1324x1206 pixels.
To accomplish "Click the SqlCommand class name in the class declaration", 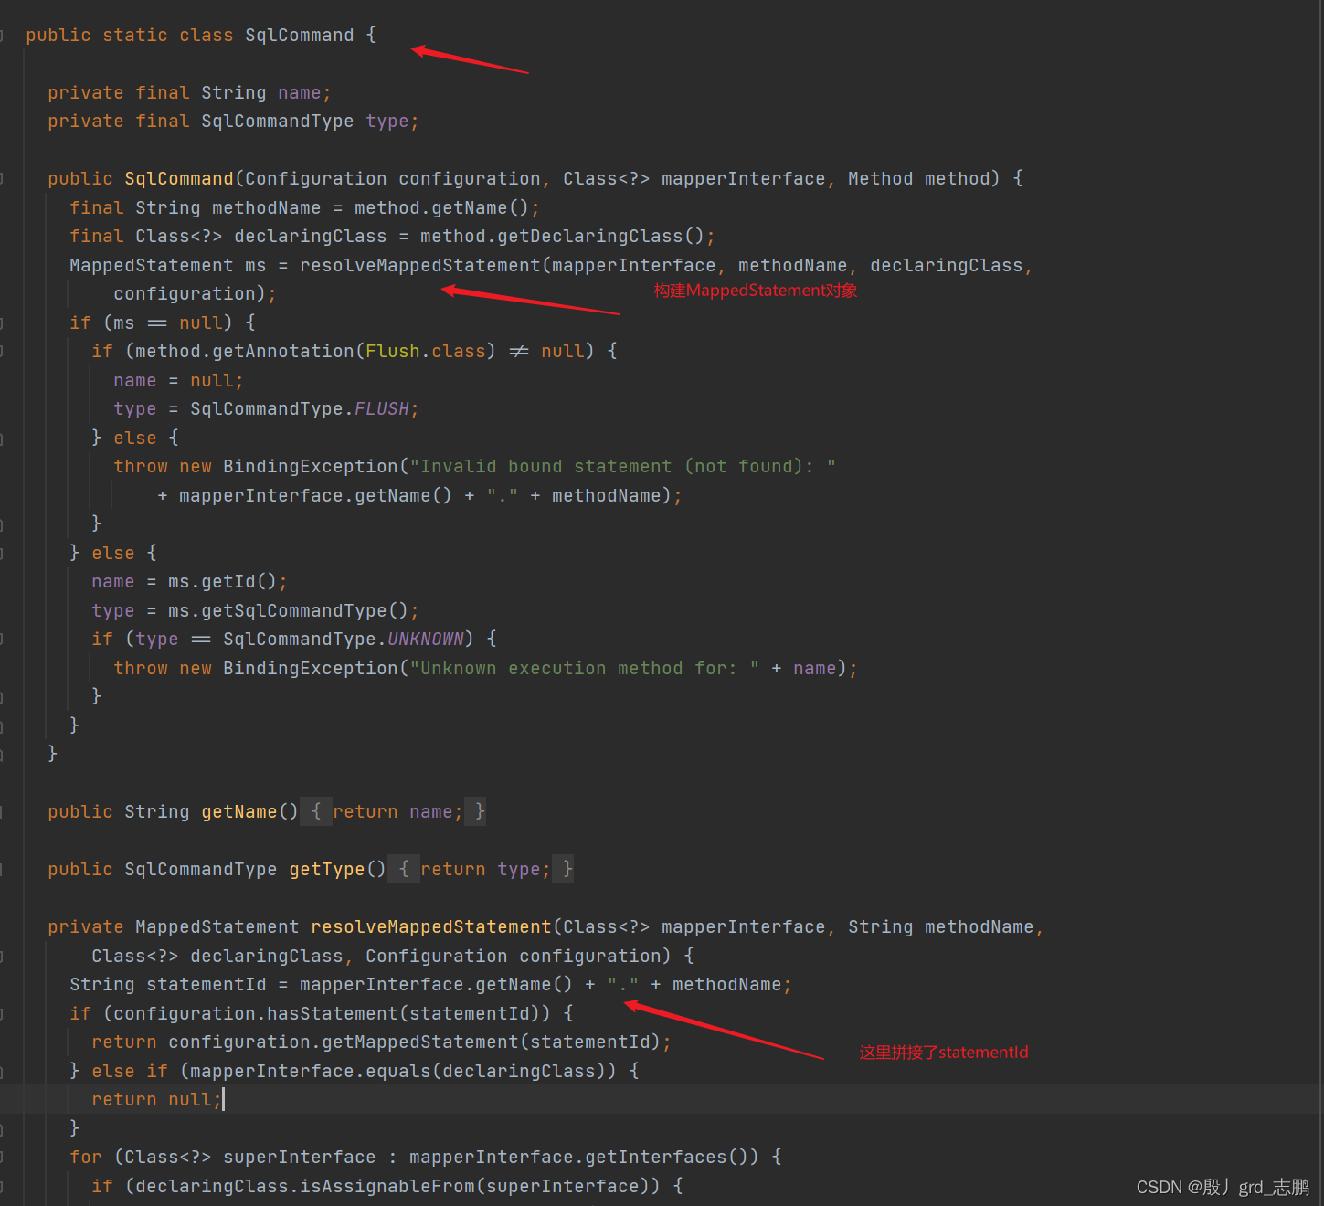I will tap(299, 35).
